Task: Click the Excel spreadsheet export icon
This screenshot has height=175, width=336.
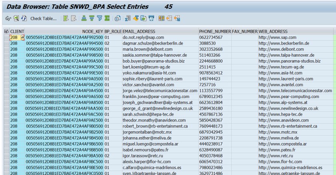Action: tap(128, 18)
